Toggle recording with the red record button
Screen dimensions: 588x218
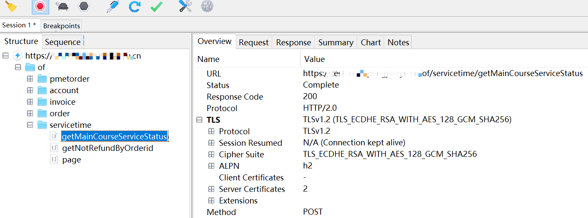[40, 6]
